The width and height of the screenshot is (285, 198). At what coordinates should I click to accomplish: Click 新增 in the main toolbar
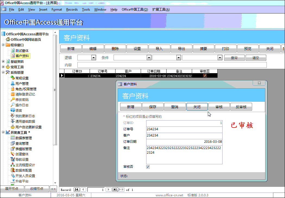[71, 49]
